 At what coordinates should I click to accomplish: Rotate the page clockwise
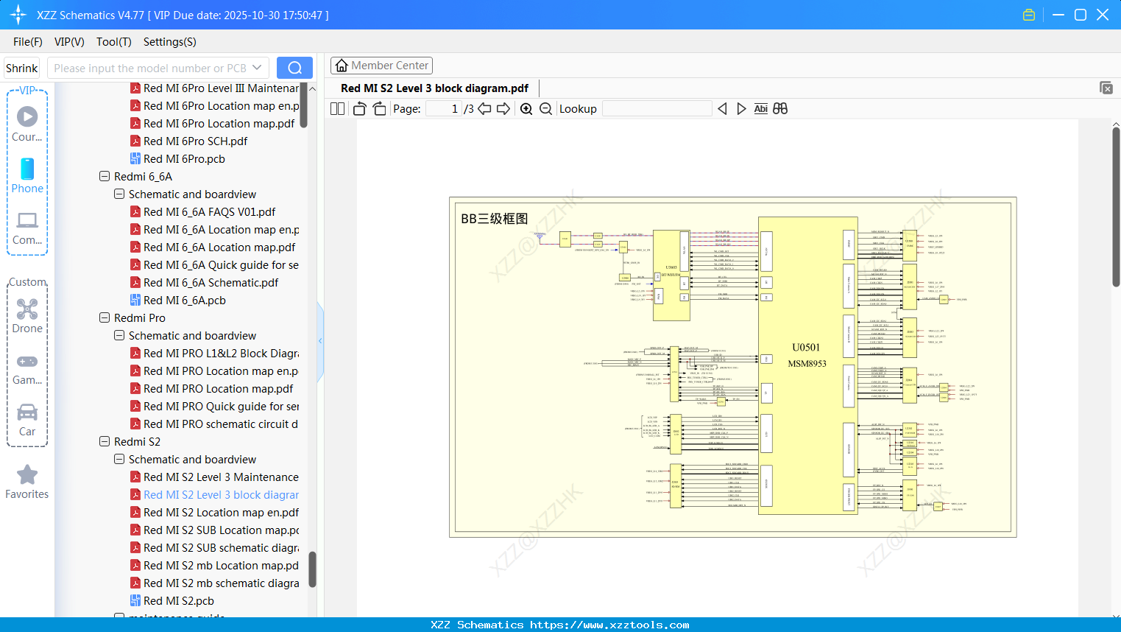click(x=378, y=108)
